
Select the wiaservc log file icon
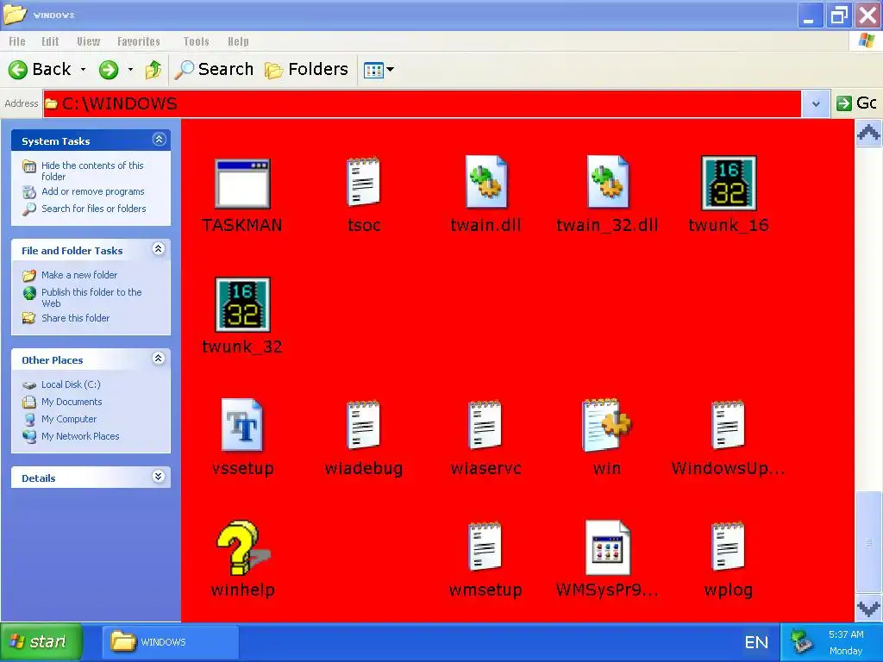[485, 425]
